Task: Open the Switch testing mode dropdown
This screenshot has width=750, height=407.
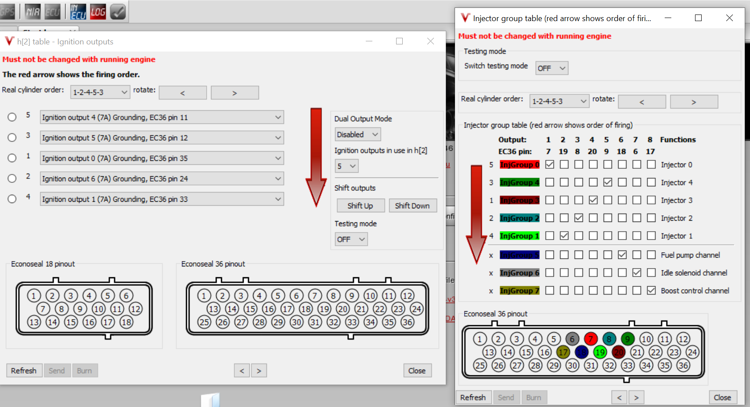Action: click(x=551, y=68)
